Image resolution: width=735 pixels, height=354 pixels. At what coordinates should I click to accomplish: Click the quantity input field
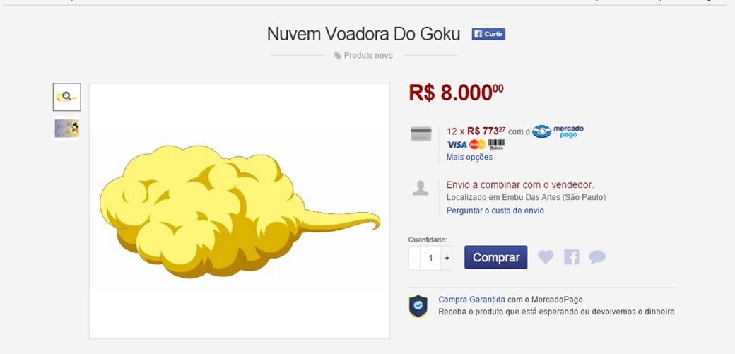pos(430,258)
